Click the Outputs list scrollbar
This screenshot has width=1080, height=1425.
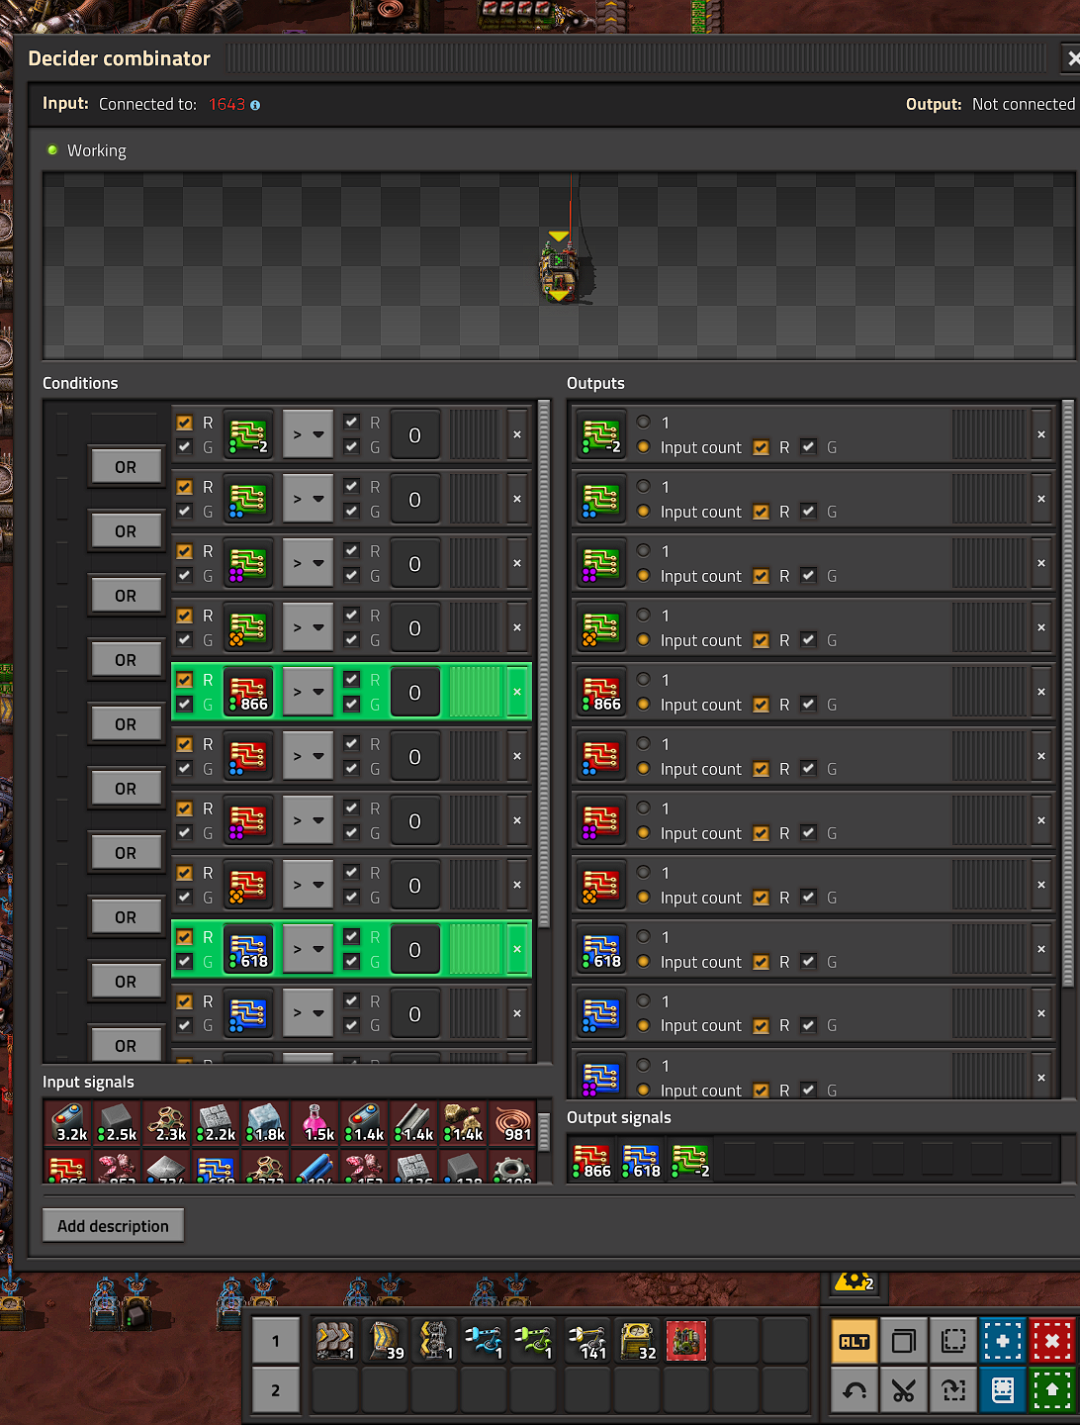pyautogui.click(x=1067, y=693)
